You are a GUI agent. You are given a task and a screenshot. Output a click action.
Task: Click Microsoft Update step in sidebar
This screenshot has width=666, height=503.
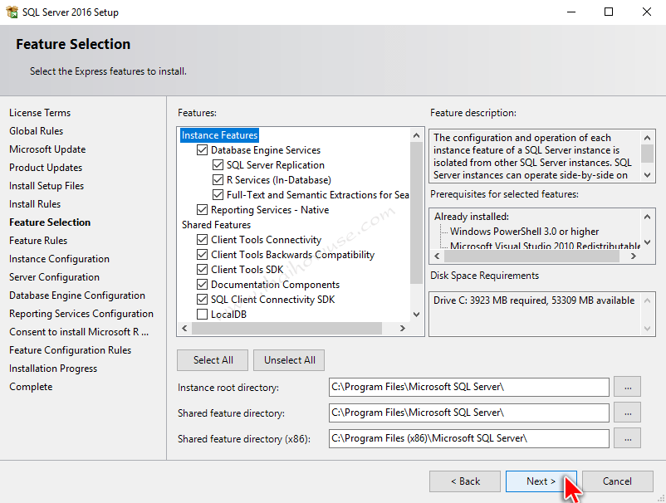[47, 149]
